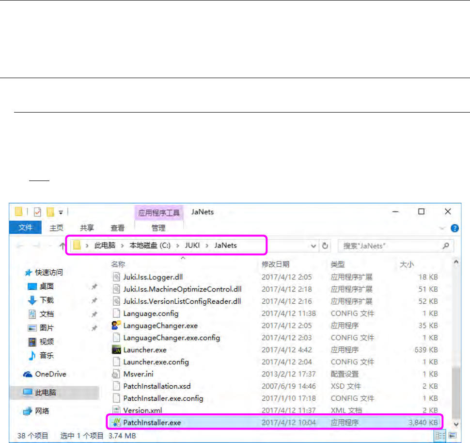
Task: Select file Juki.Iss.MachineOptimizeControl.dll
Action: pos(182,289)
